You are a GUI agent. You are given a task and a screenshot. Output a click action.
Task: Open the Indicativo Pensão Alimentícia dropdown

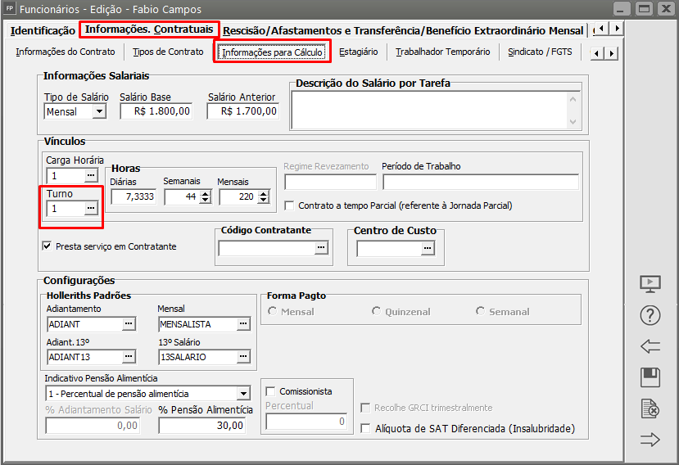[242, 394]
